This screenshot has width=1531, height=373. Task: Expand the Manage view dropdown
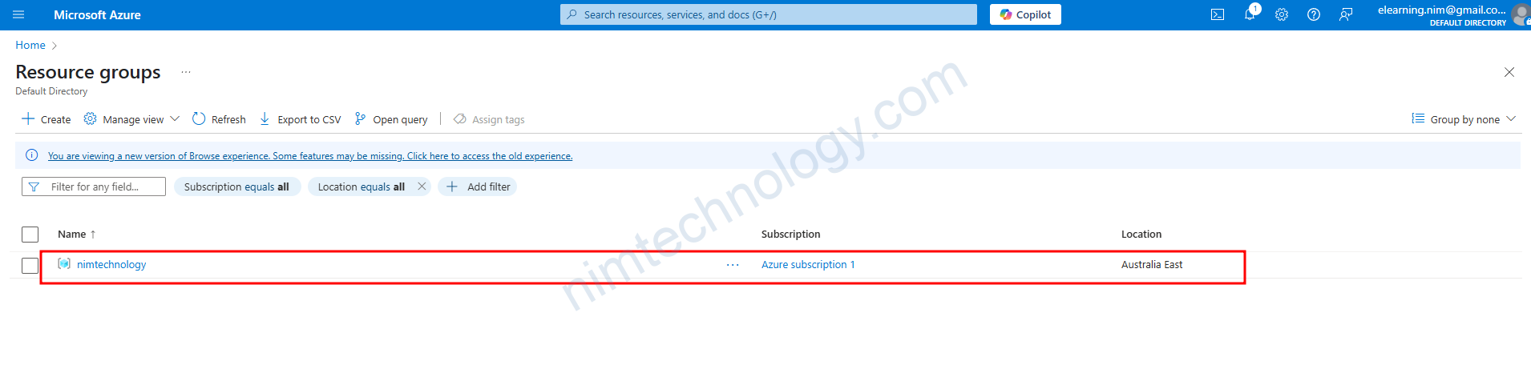click(132, 119)
